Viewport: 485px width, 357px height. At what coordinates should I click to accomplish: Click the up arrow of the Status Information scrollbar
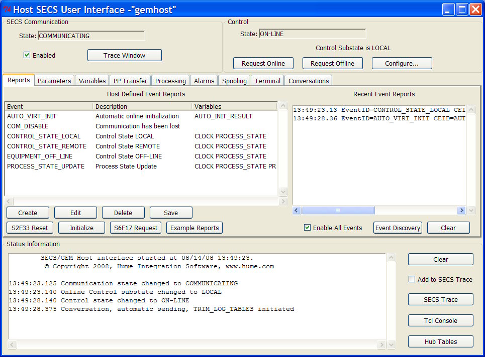click(392, 257)
